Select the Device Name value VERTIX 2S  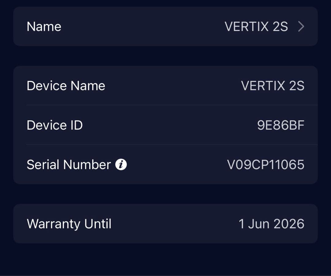click(x=273, y=86)
